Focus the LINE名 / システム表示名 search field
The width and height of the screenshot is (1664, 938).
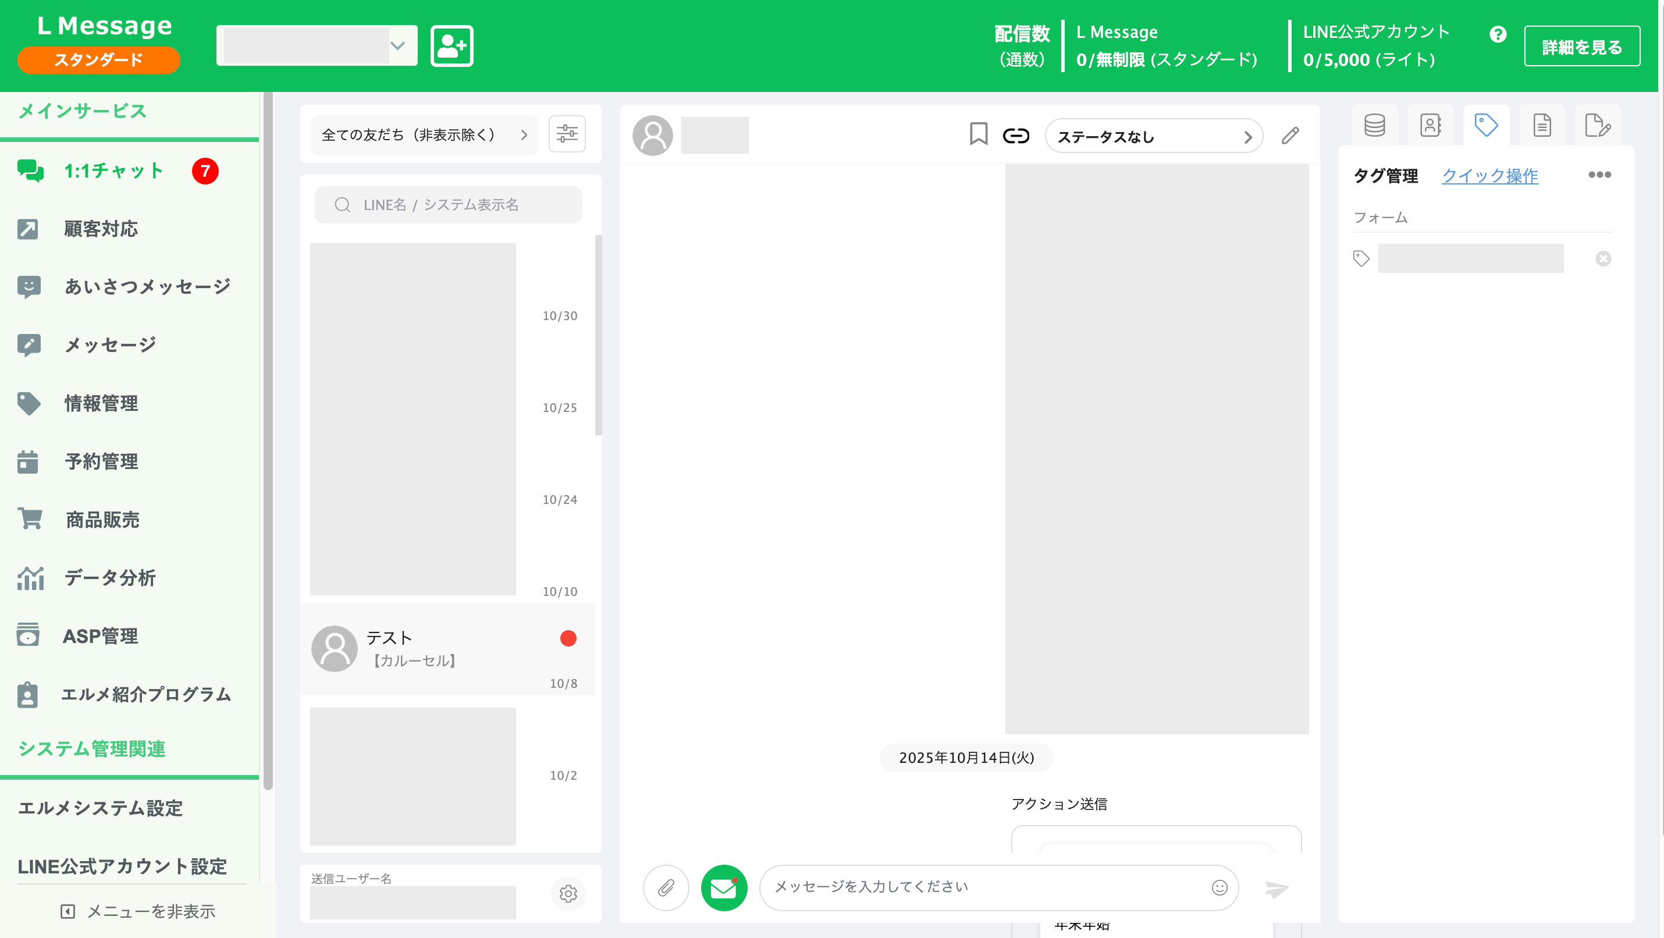click(447, 205)
